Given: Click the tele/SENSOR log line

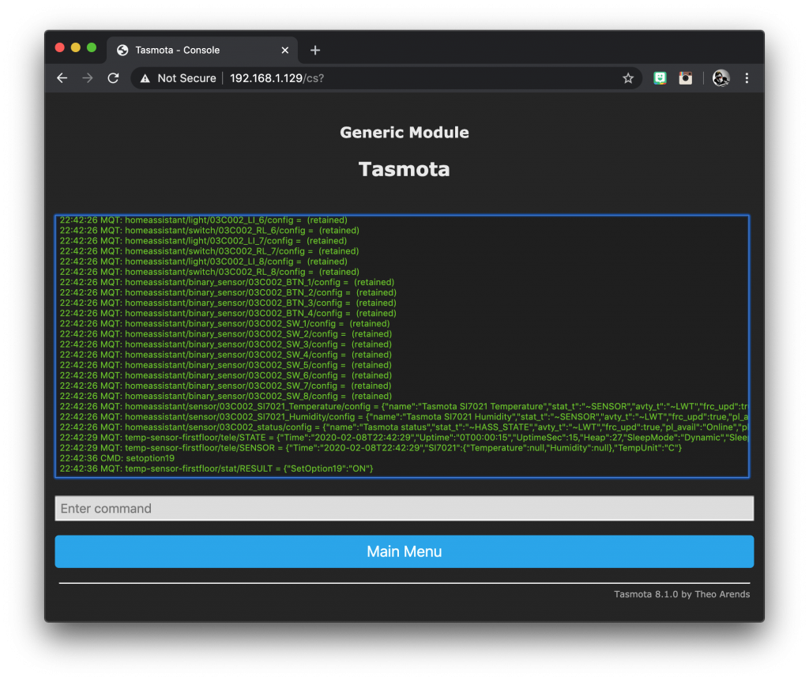Looking at the screenshot, I should [371, 448].
